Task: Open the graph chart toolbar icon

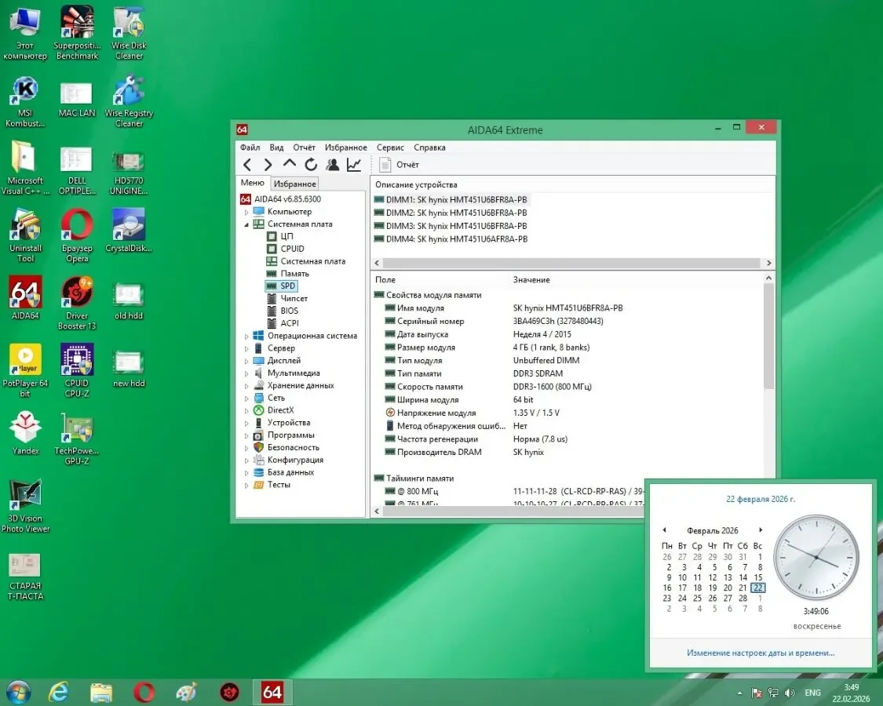Action: coord(354,165)
